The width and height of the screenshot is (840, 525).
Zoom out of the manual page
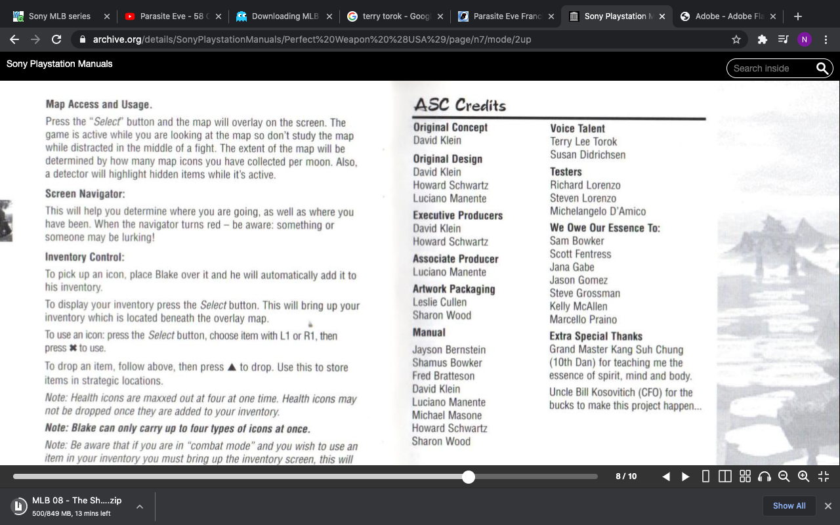point(784,476)
